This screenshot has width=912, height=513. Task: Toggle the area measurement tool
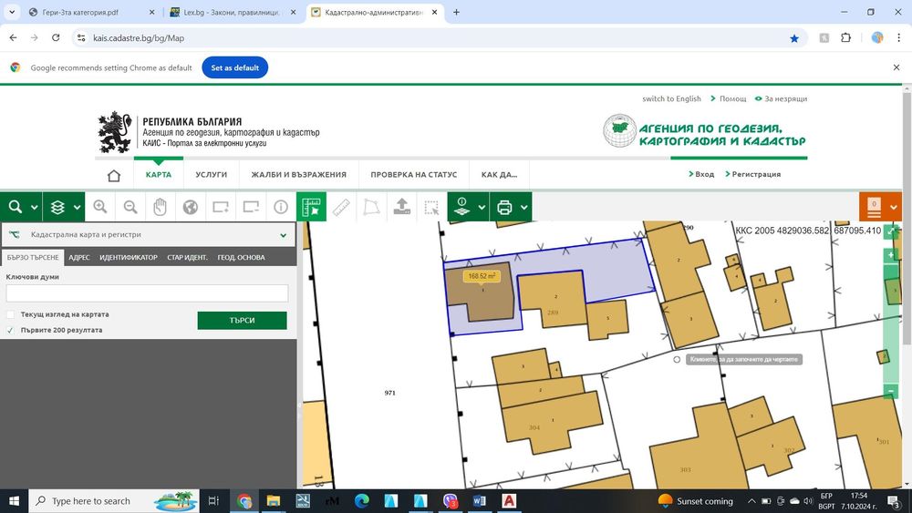click(x=311, y=207)
